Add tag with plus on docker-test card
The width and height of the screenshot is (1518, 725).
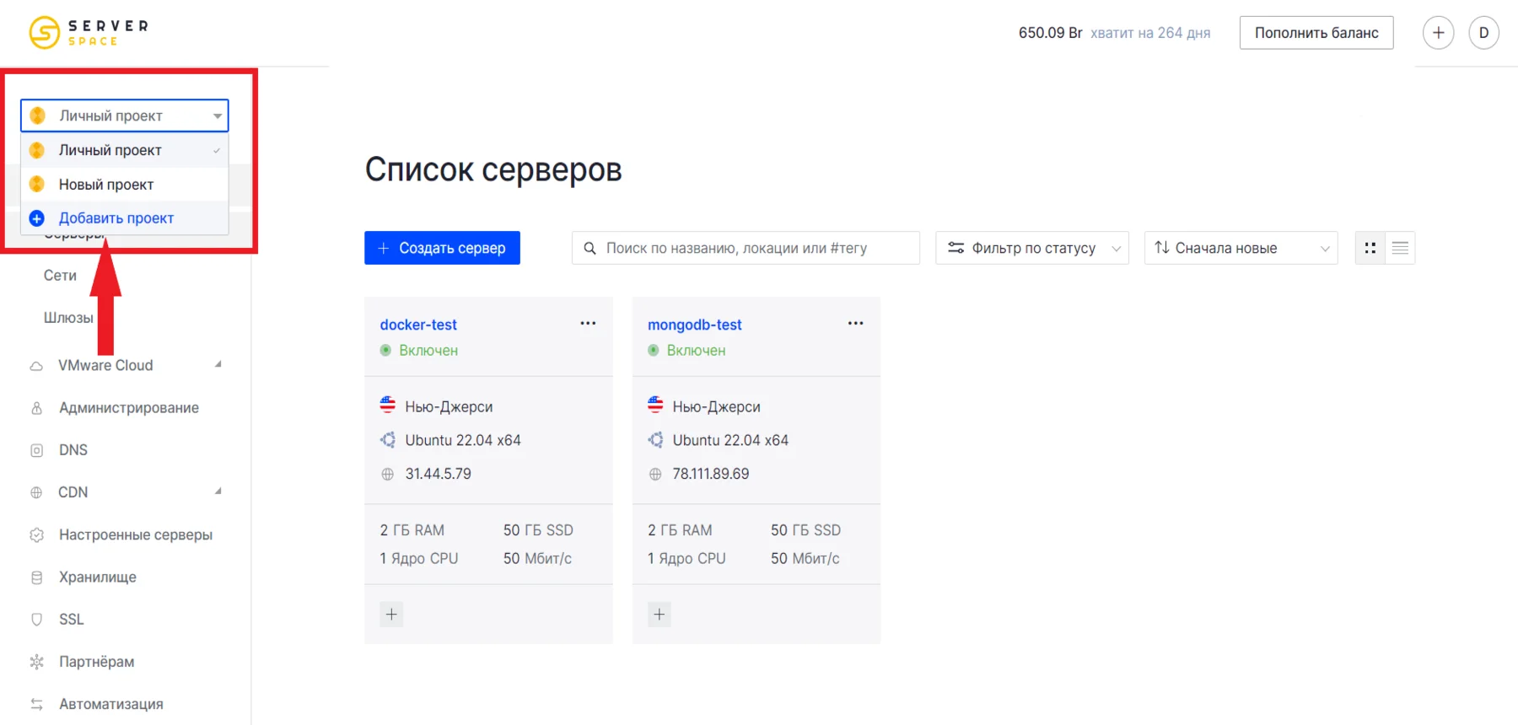(x=391, y=615)
